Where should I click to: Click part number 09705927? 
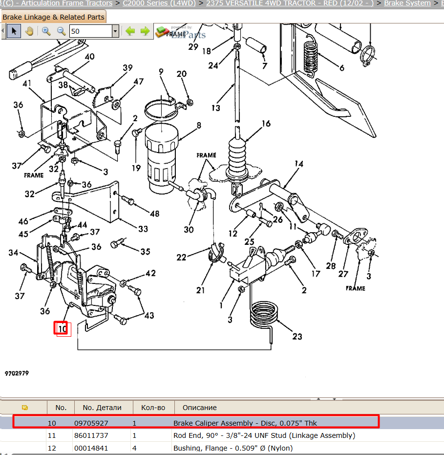[x=91, y=423]
